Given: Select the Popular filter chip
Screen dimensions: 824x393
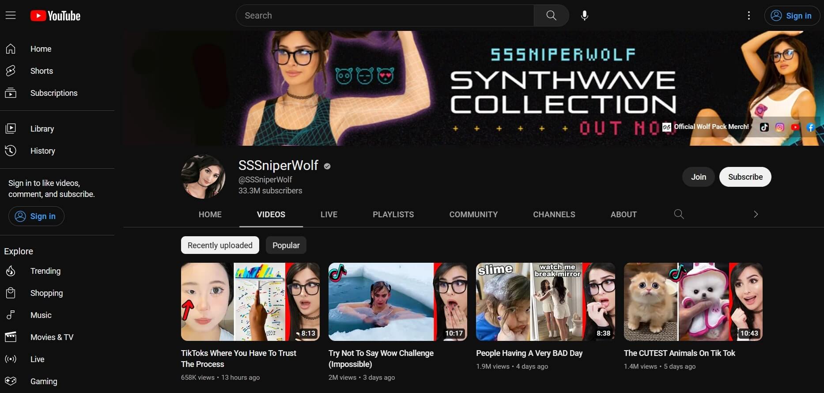Looking at the screenshot, I should [x=286, y=245].
